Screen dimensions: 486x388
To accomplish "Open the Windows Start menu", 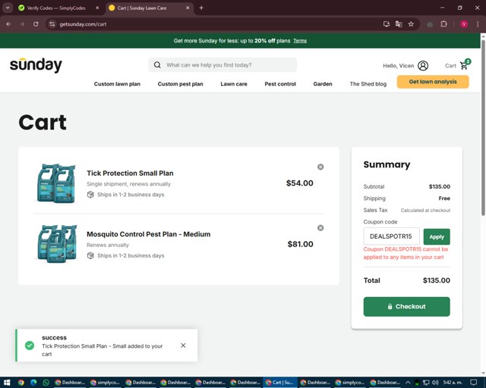I will coord(7,383).
